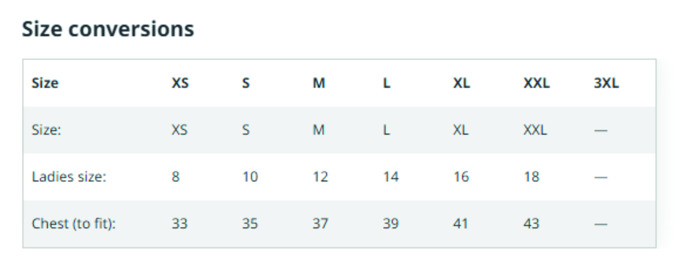Click the bold "Size" header cell

click(x=45, y=83)
